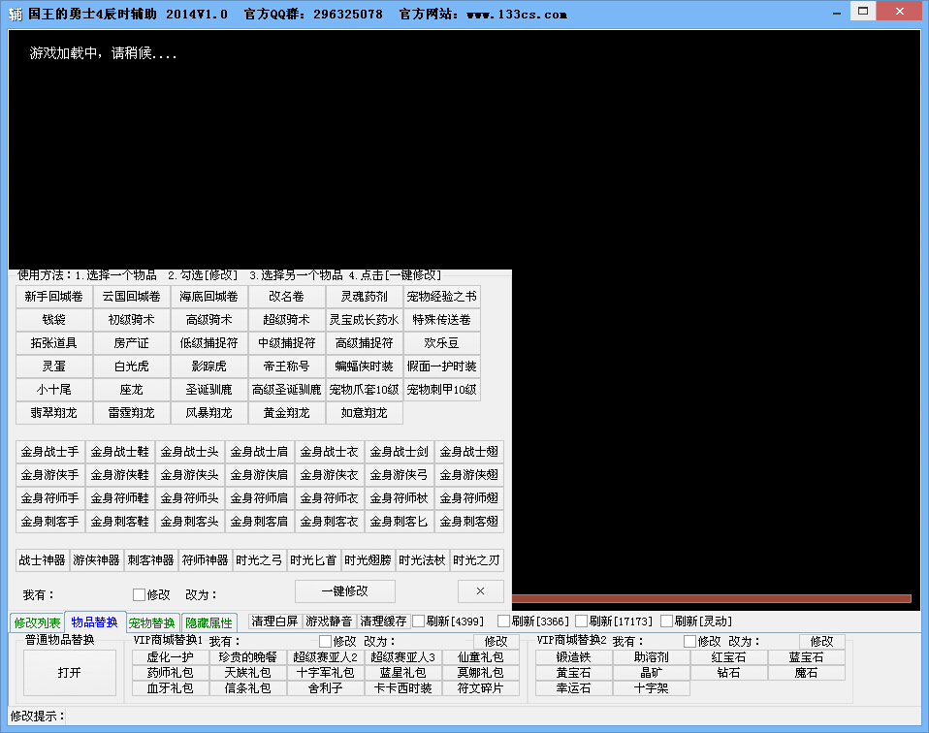This screenshot has height=733, width=929.
Task: Select the 宠物经验之书 item
Action: click(x=442, y=297)
